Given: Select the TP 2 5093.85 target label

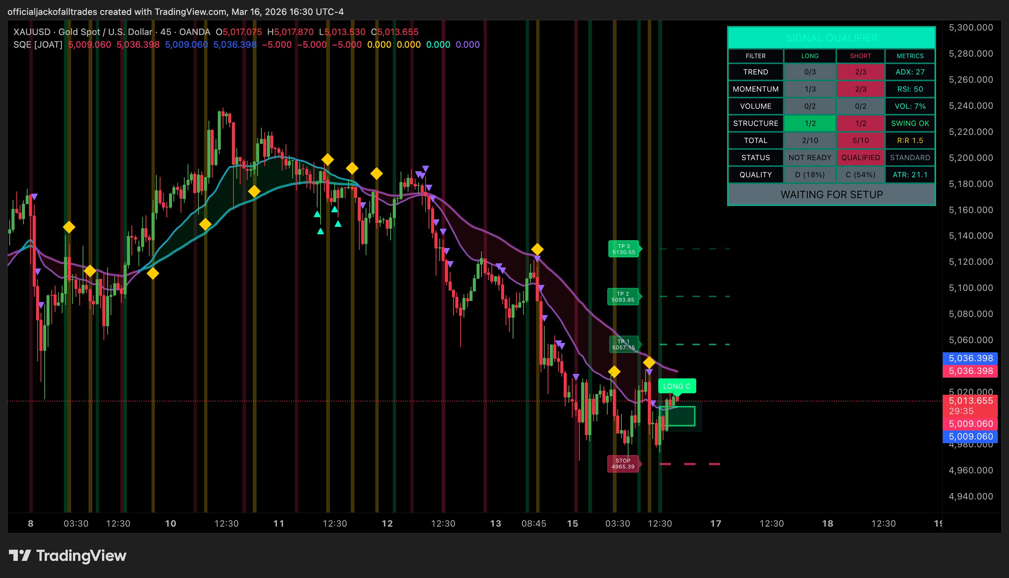Looking at the screenshot, I should pos(623,296).
